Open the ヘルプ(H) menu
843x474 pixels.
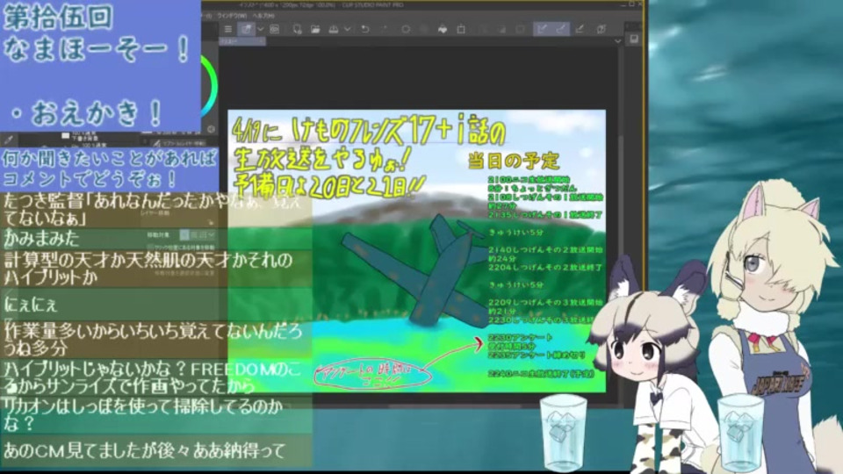pyautogui.click(x=263, y=16)
